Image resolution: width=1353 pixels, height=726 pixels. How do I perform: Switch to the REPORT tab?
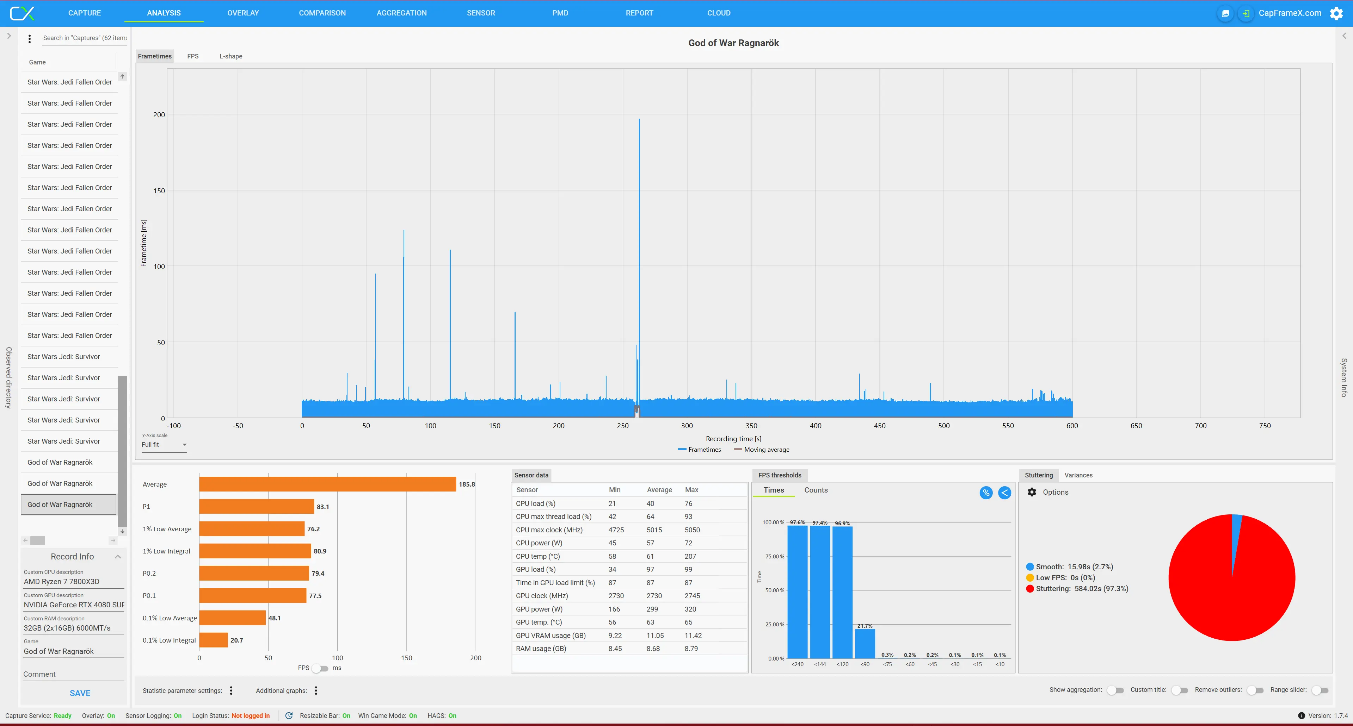tap(639, 13)
